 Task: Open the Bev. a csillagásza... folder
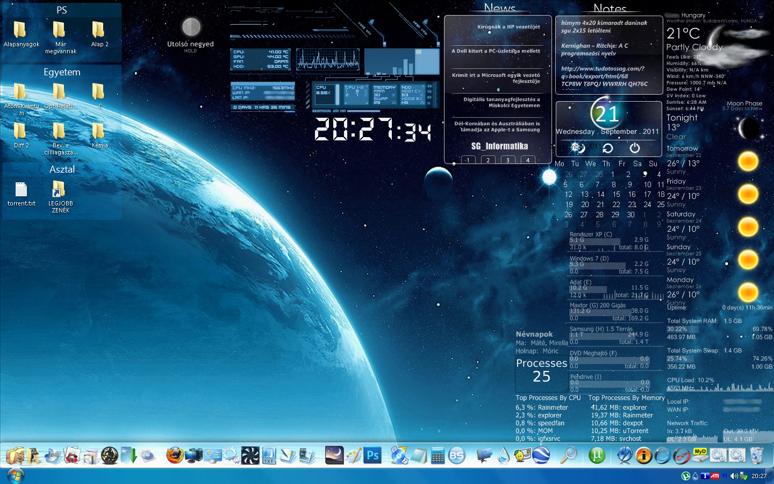point(60,139)
